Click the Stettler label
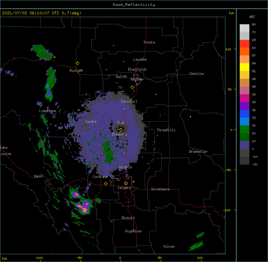268x262 pixels. 197,74
